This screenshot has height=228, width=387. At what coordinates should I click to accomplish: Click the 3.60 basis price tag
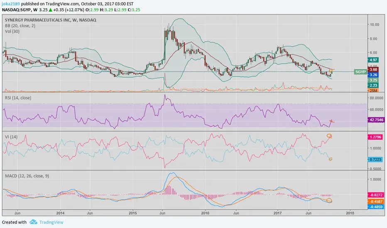click(x=373, y=70)
